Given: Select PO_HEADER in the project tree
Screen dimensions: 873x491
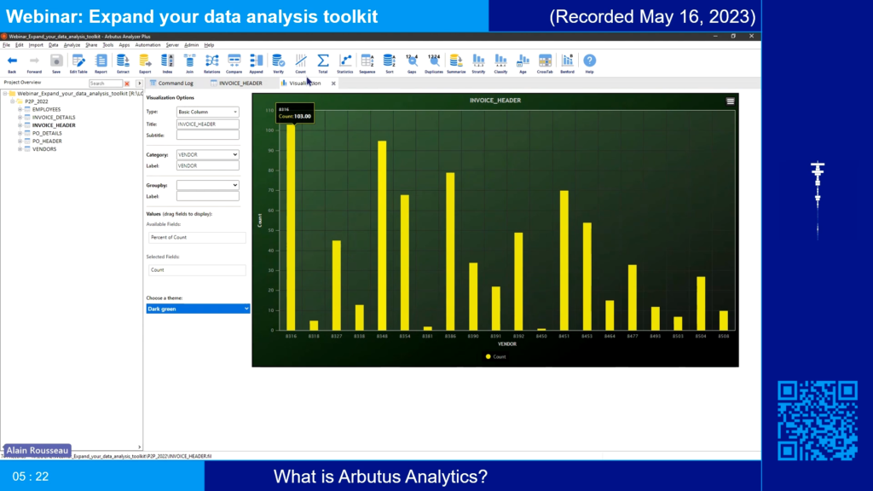Looking at the screenshot, I should coord(47,142).
